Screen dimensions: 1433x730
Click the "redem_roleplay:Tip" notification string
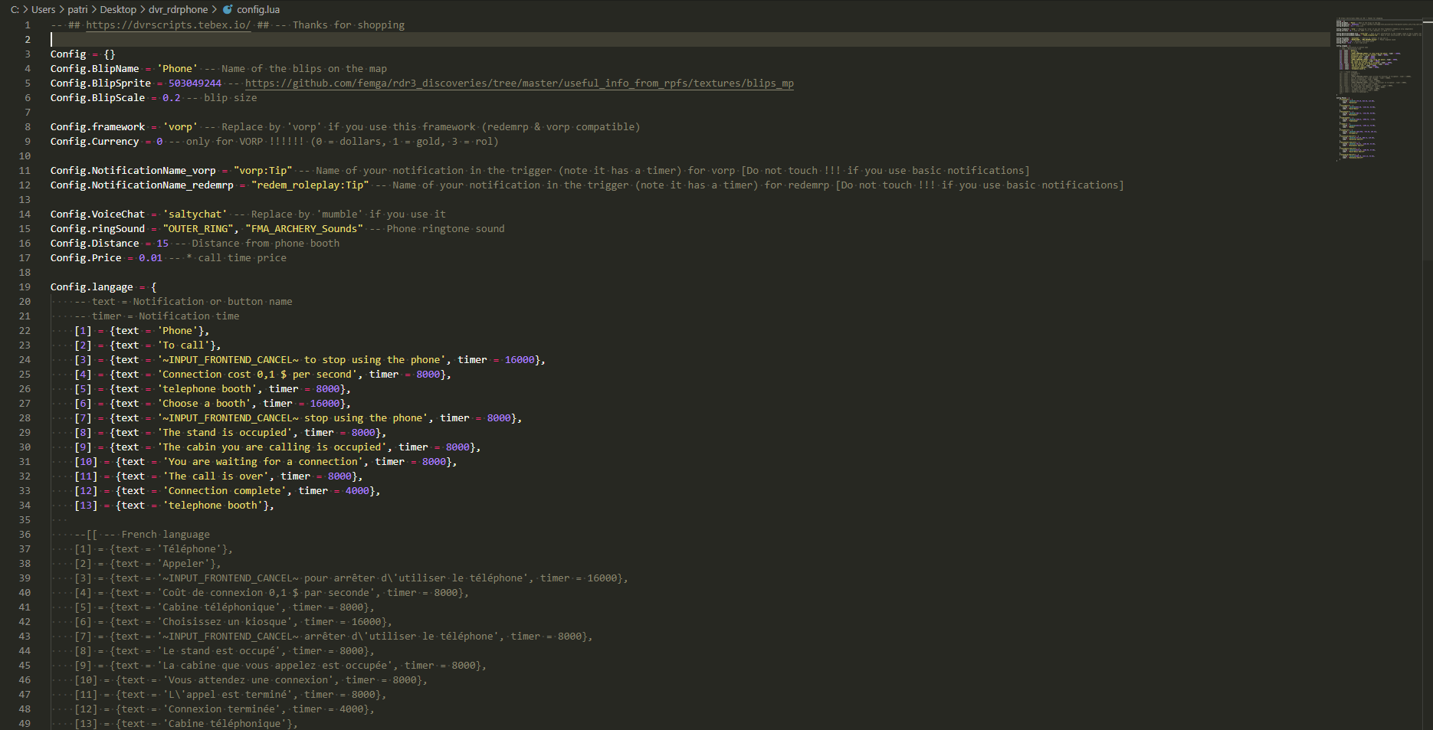(310, 185)
